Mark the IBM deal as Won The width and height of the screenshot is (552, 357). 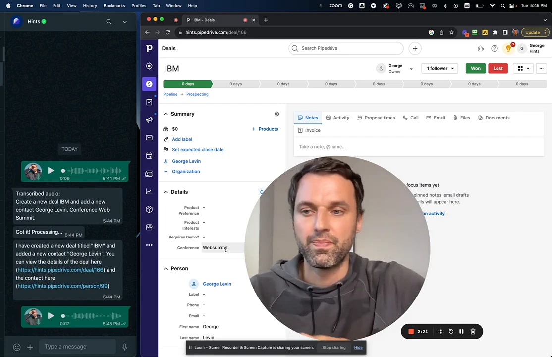(475, 68)
